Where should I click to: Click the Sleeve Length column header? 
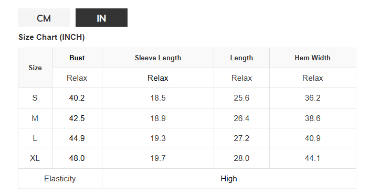coord(158,58)
